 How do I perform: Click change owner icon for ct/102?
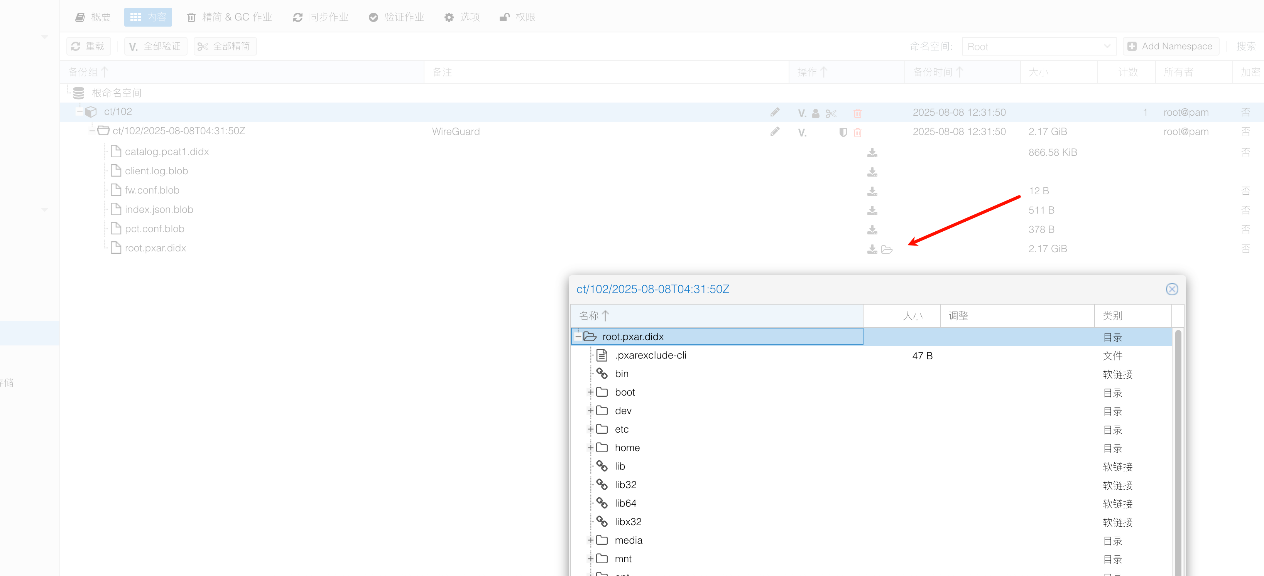(x=816, y=113)
